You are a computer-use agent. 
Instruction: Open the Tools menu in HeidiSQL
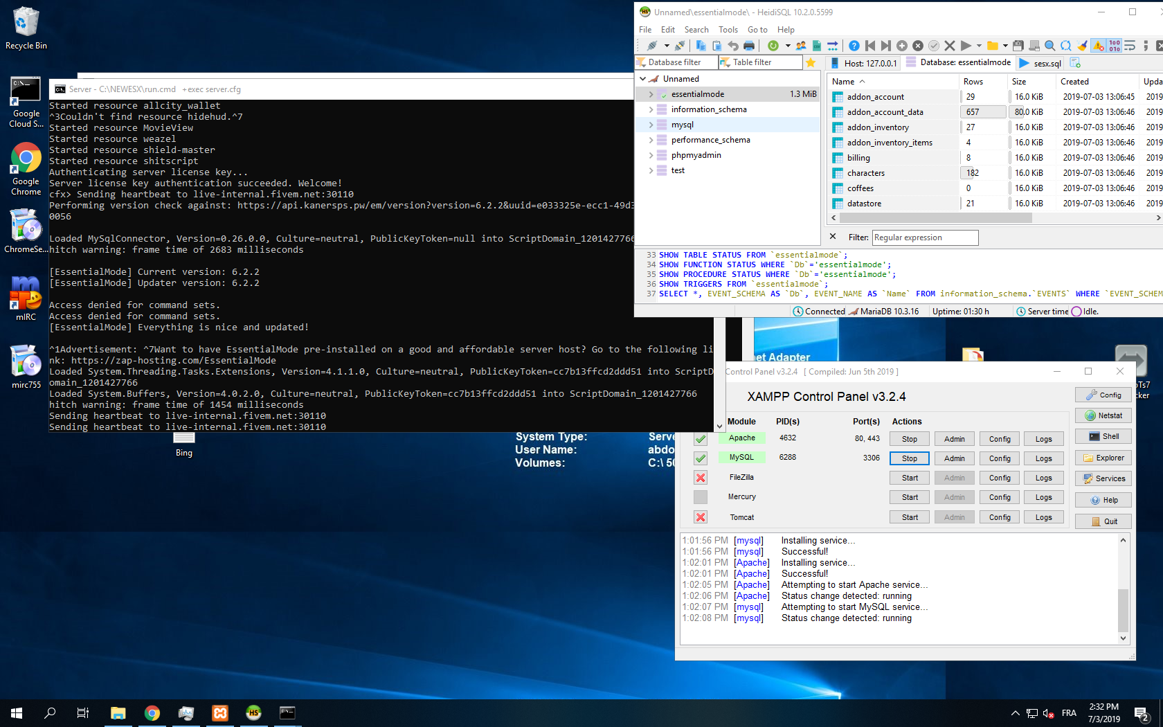728,30
